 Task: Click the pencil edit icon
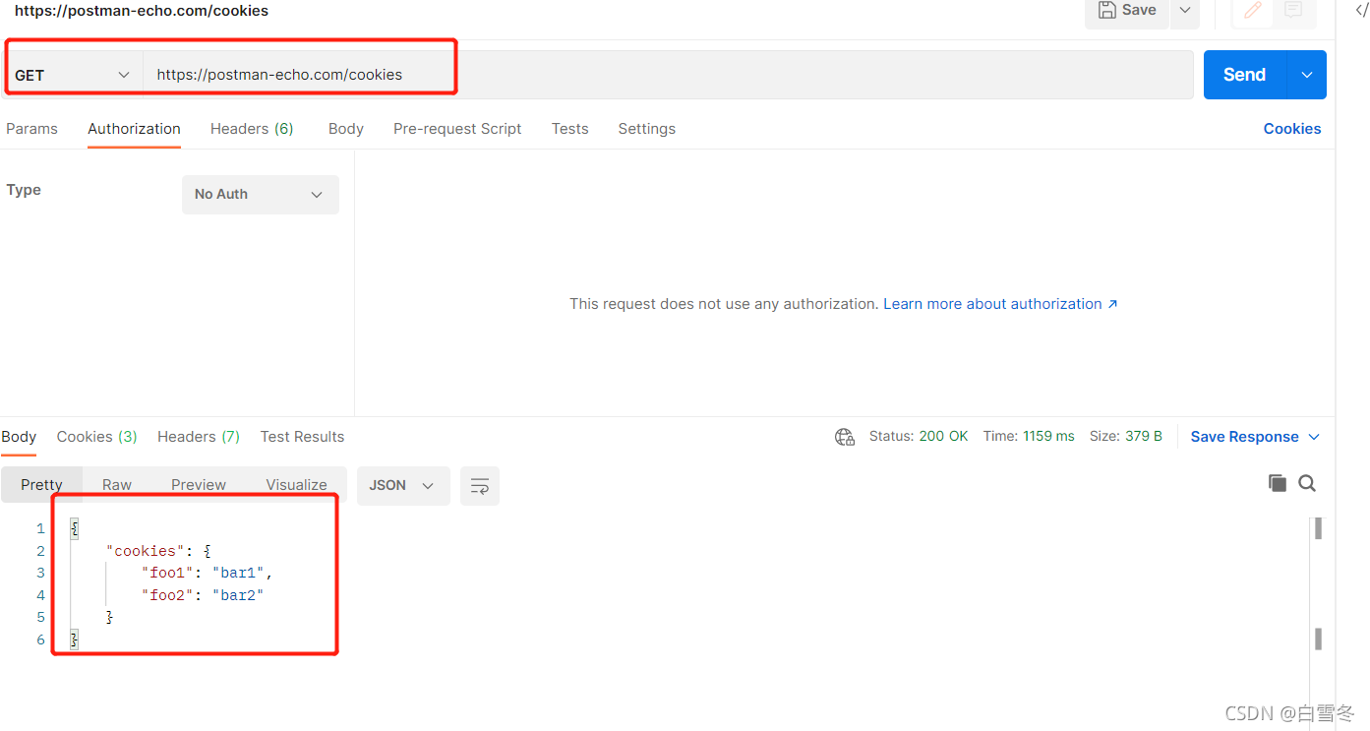(1252, 10)
